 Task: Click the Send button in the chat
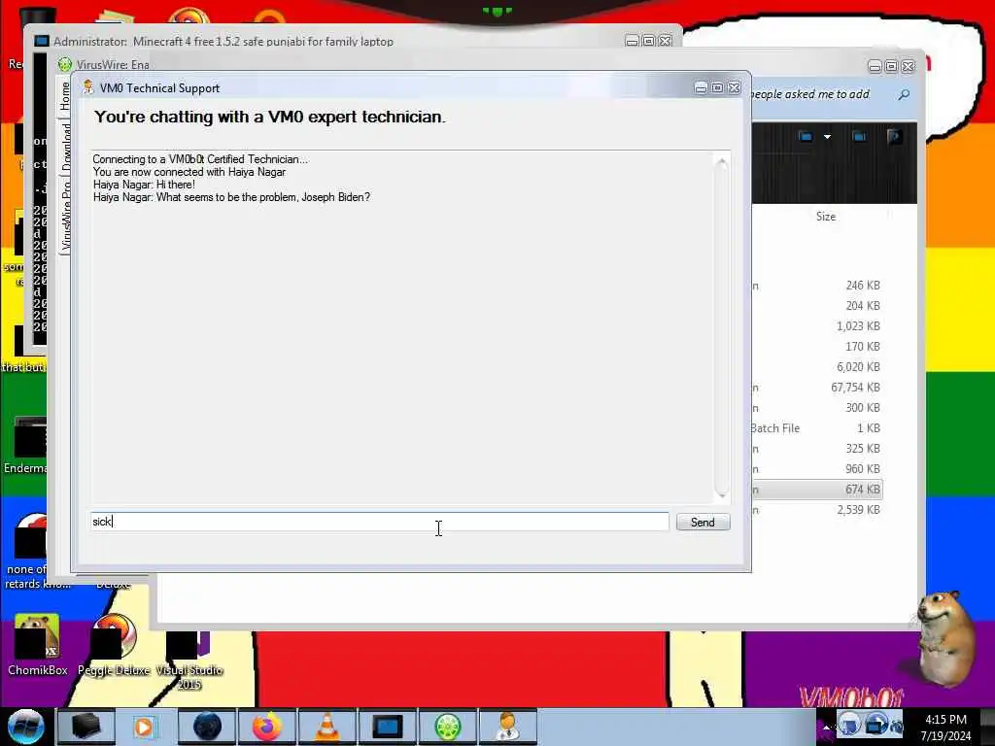[x=703, y=522]
